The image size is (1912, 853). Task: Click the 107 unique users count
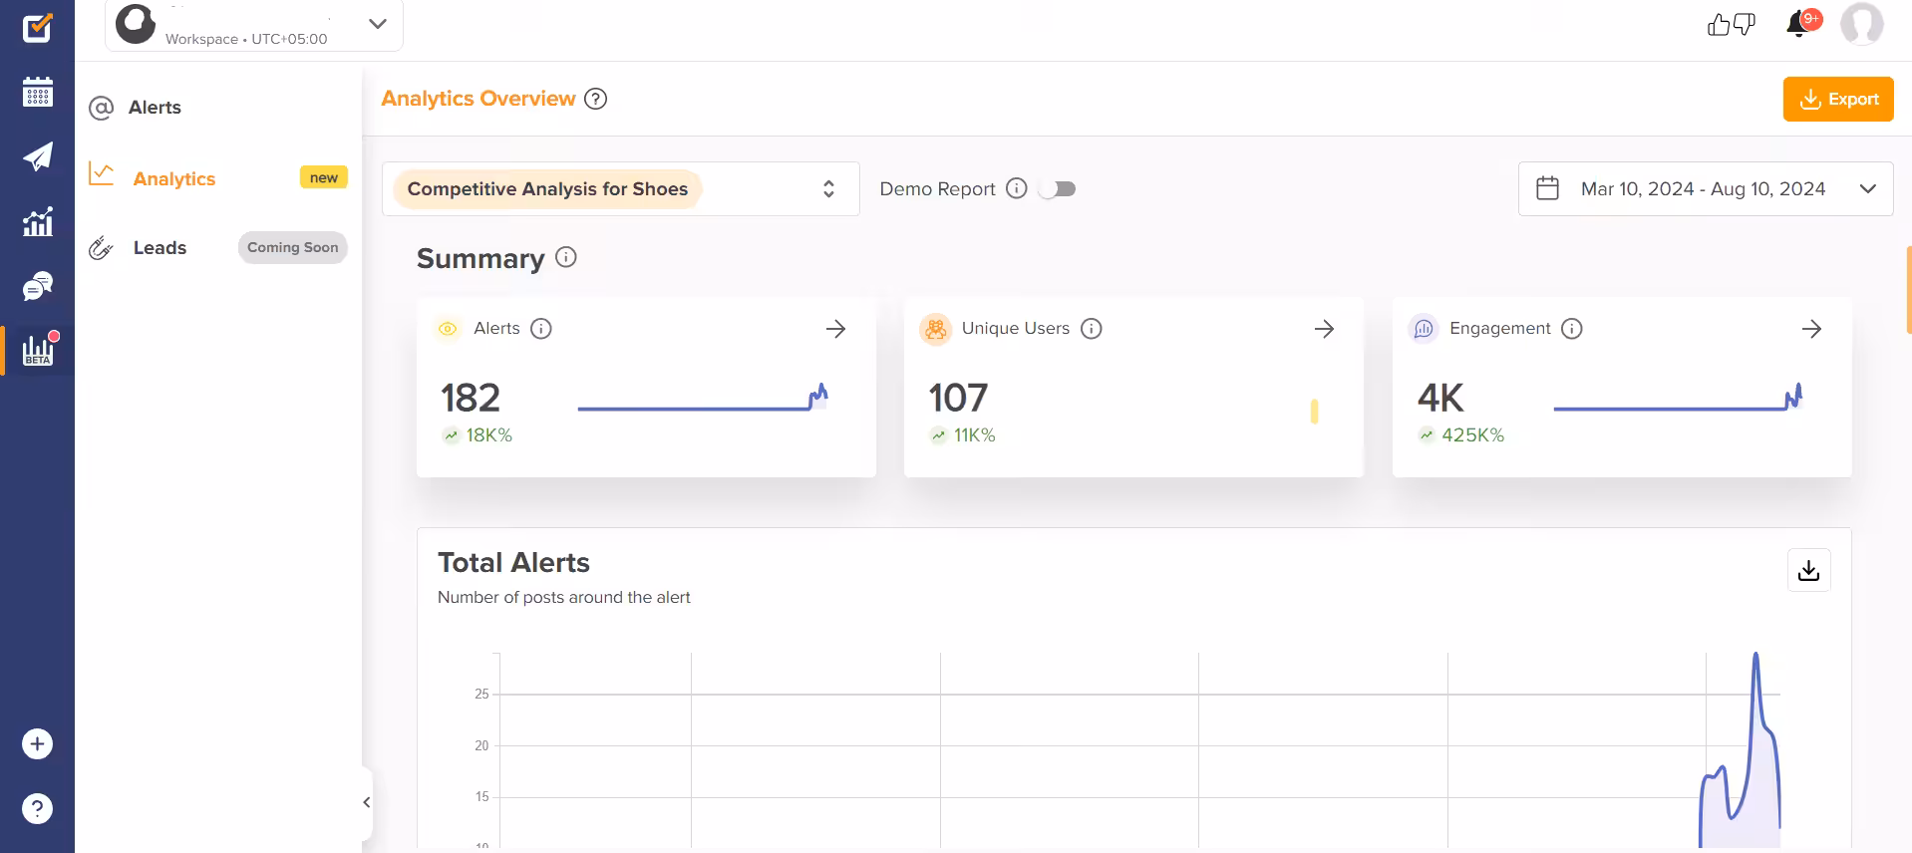pos(958,398)
